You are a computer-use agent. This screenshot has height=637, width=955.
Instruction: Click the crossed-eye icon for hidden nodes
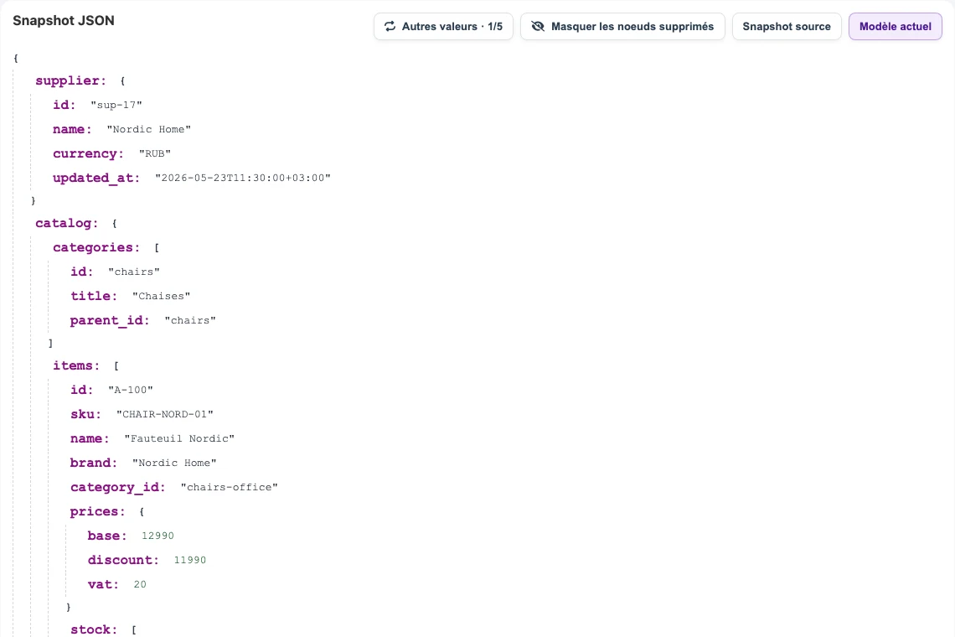pos(538,26)
